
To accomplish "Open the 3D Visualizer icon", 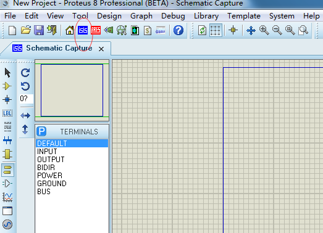I will pyautogui.click(x=109, y=30).
